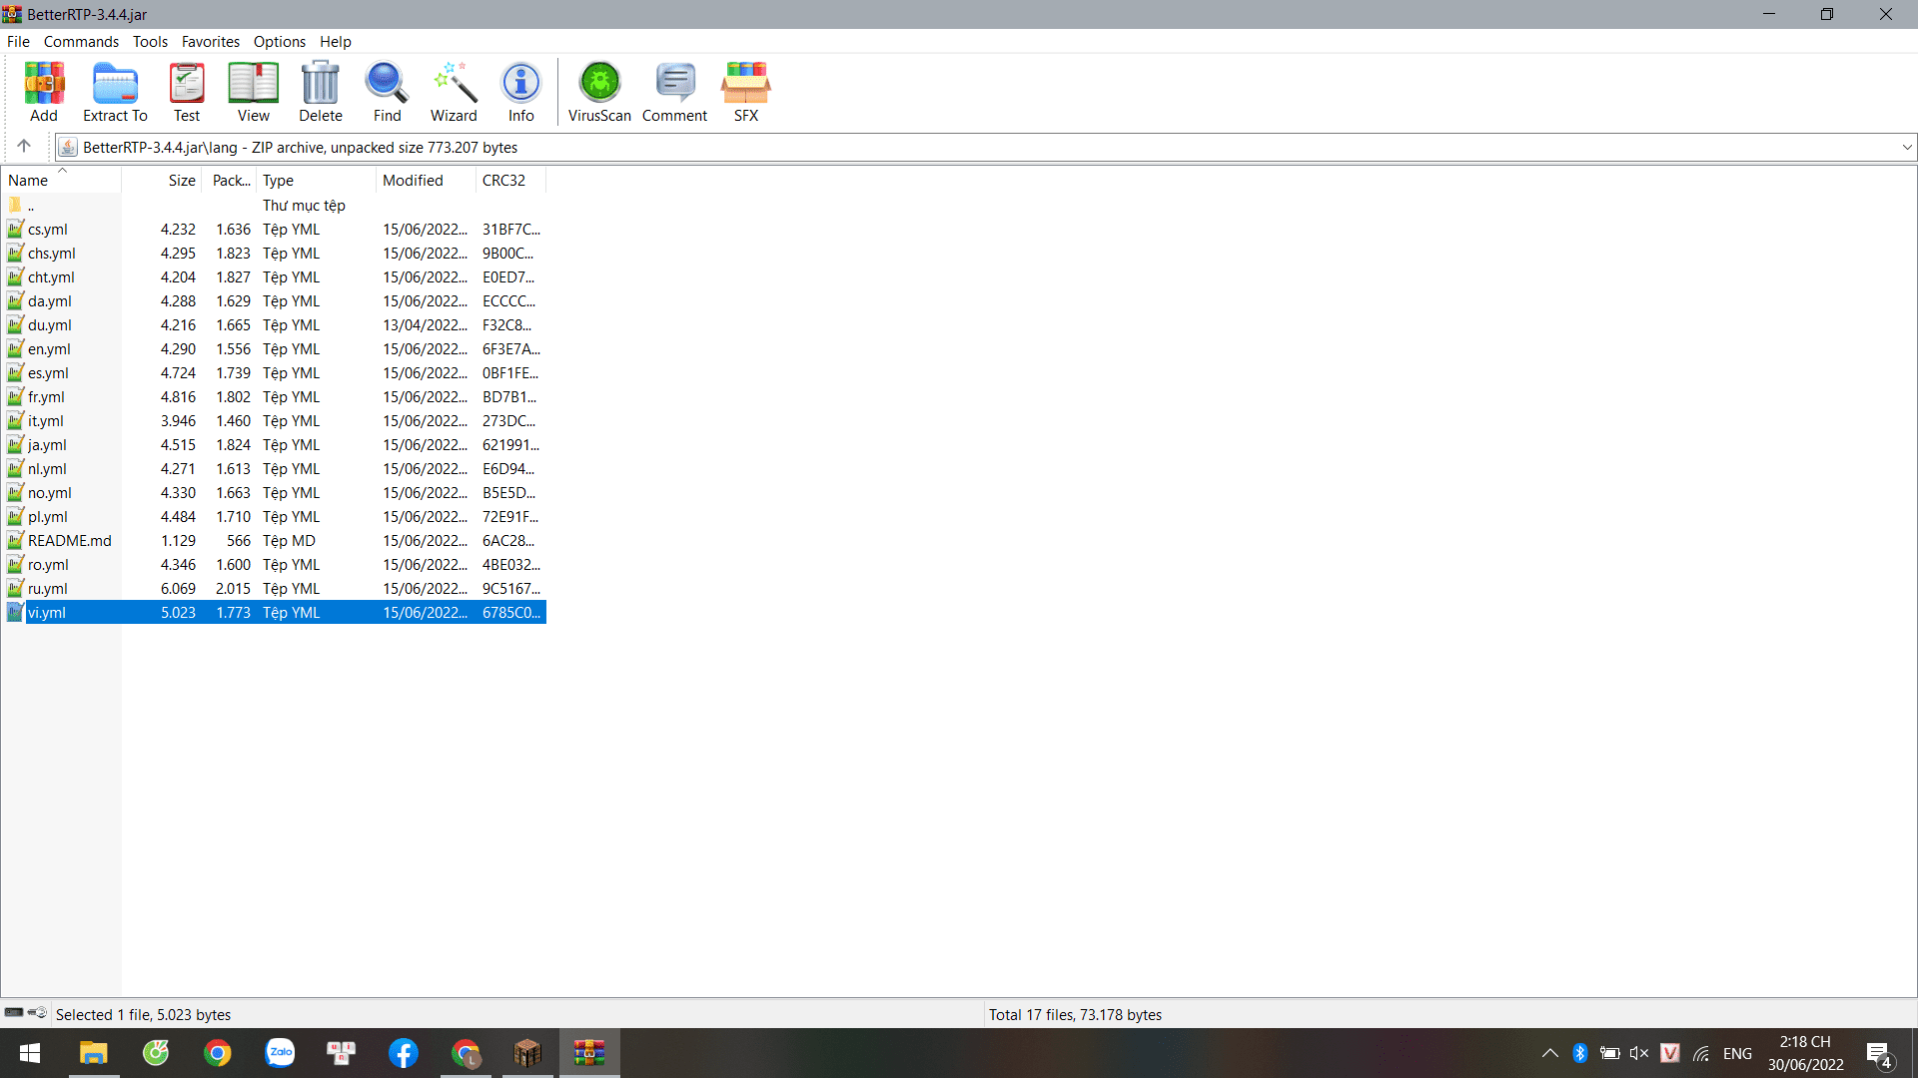Sort files by Size column header
This screenshot has width=1918, height=1078.
[x=181, y=181]
